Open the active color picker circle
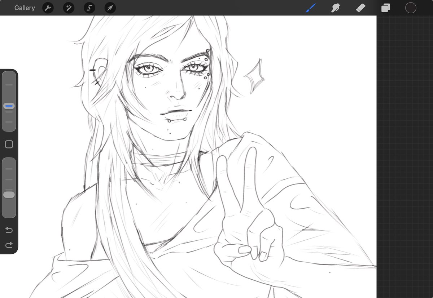 (x=411, y=8)
